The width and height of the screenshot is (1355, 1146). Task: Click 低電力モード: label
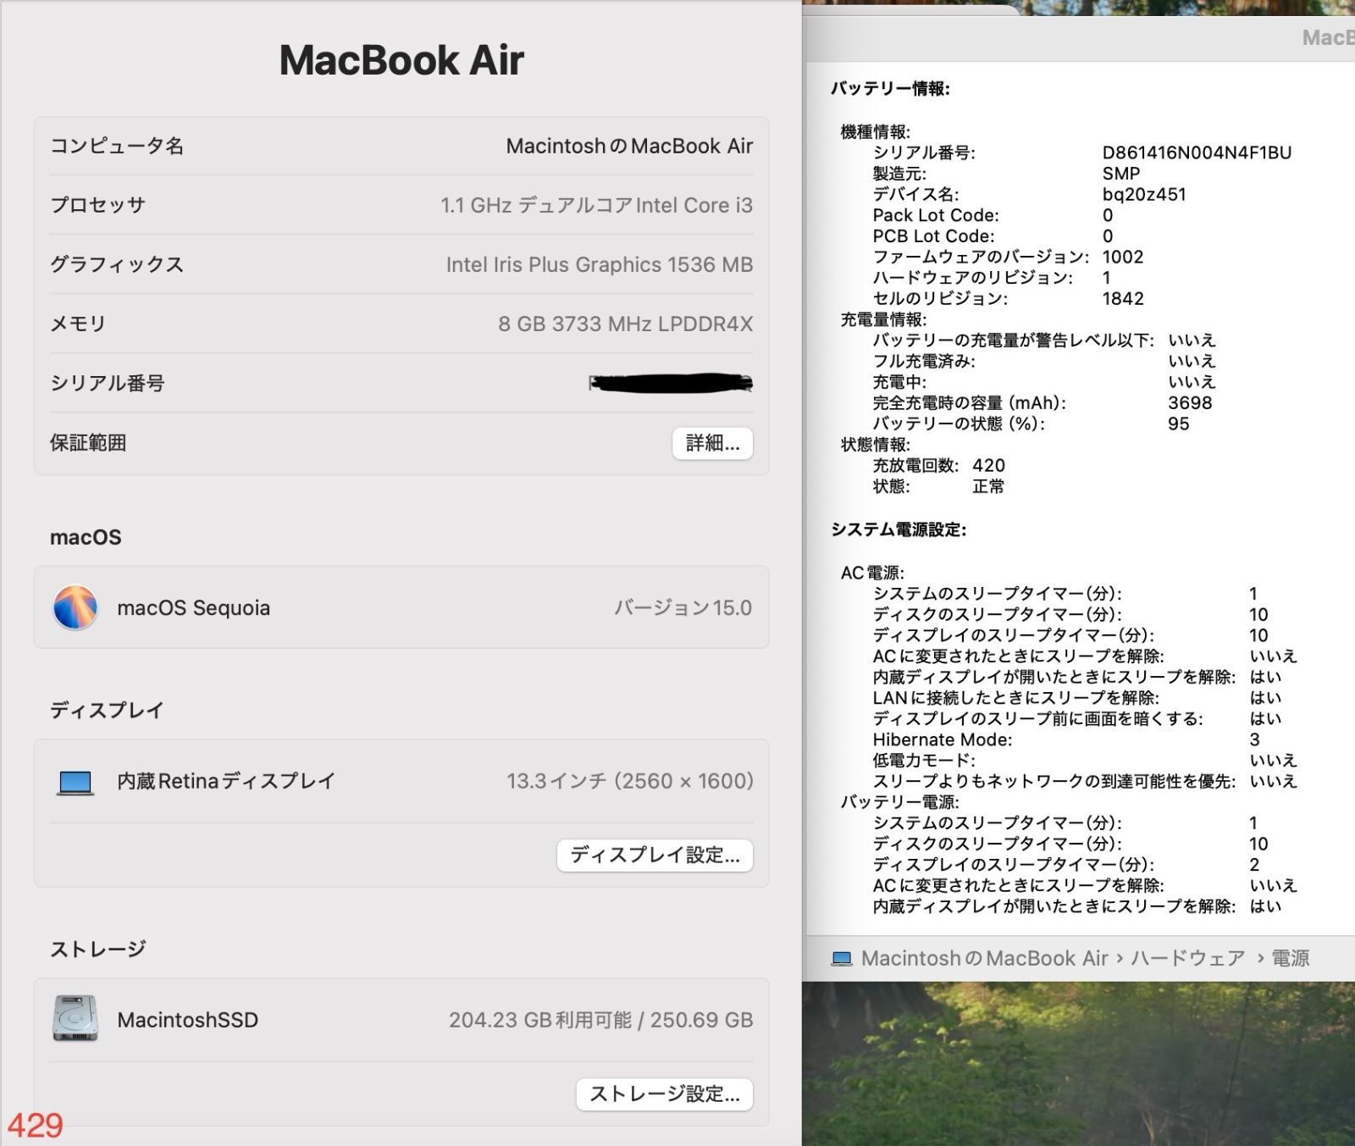pyautogui.click(x=924, y=760)
